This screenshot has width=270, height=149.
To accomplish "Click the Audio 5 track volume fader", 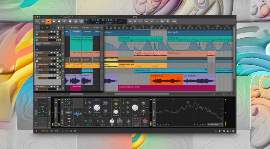I will pos(47,78).
